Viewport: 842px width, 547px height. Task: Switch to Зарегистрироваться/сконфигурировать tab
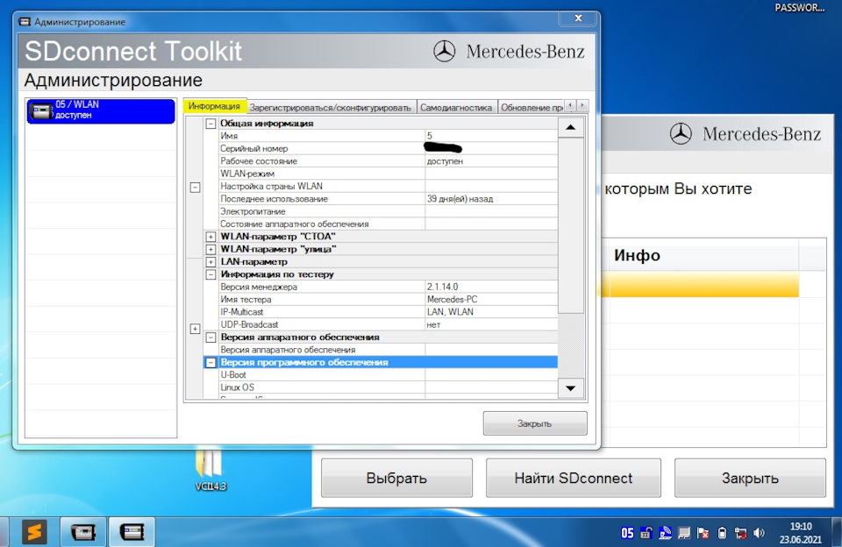[x=331, y=107]
